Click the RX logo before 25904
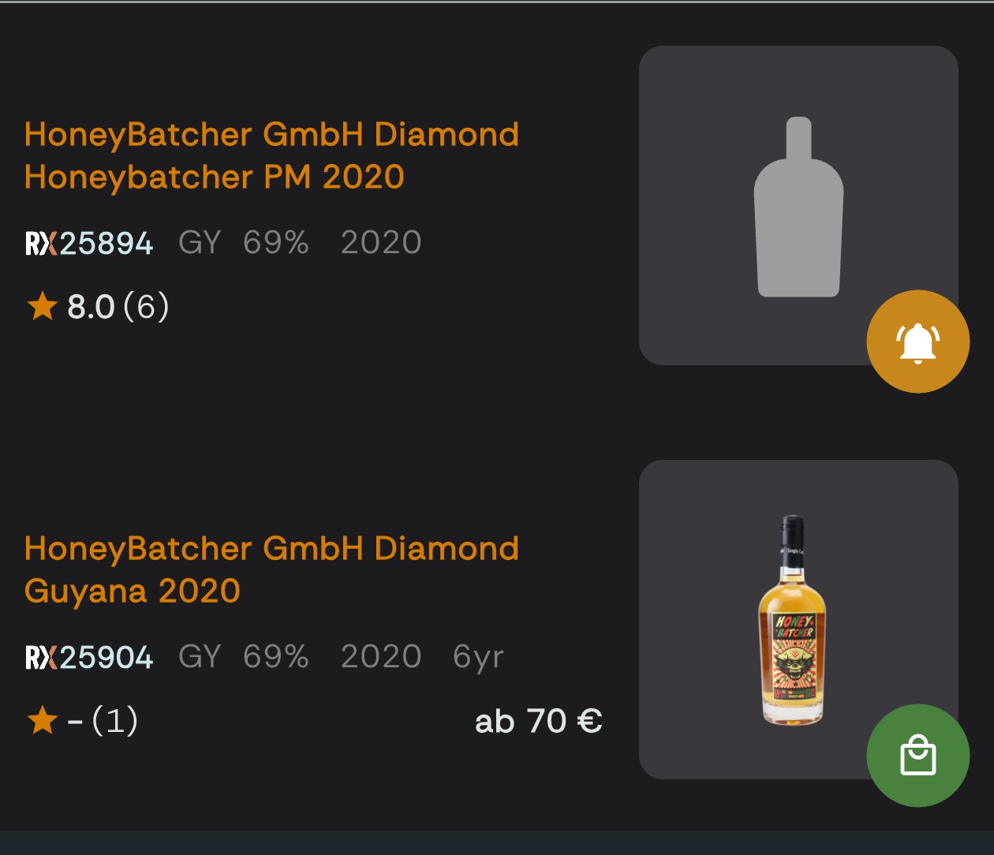994x855 pixels. point(41,657)
